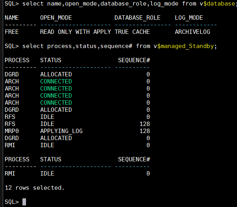
Task: Click the terminal cursor at the last SQL prompt
Action: [x=24, y=202]
